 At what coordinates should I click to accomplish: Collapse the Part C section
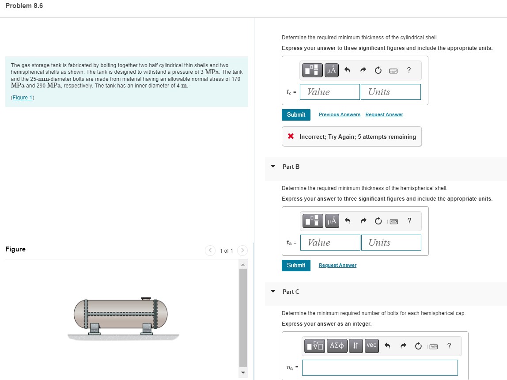273,292
